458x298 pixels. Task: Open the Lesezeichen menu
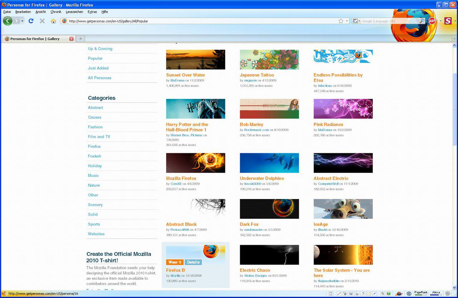point(74,12)
